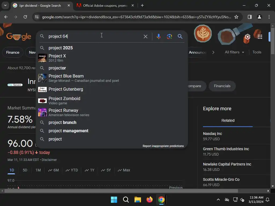Open Google Lens image search icon
This screenshot has height=206, width=275.
(x=169, y=36)
